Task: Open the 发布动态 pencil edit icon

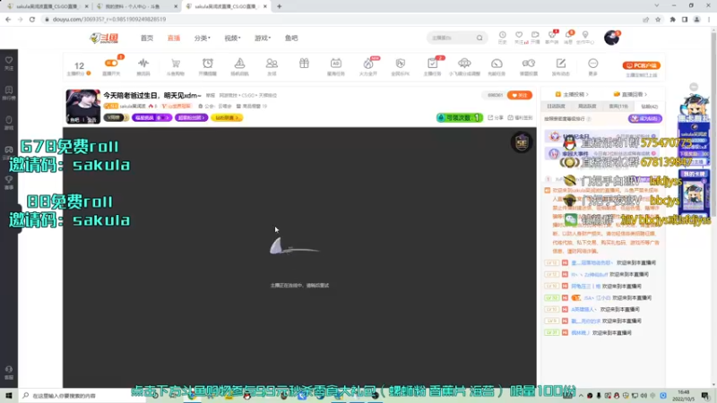Action: click(561, 64)
